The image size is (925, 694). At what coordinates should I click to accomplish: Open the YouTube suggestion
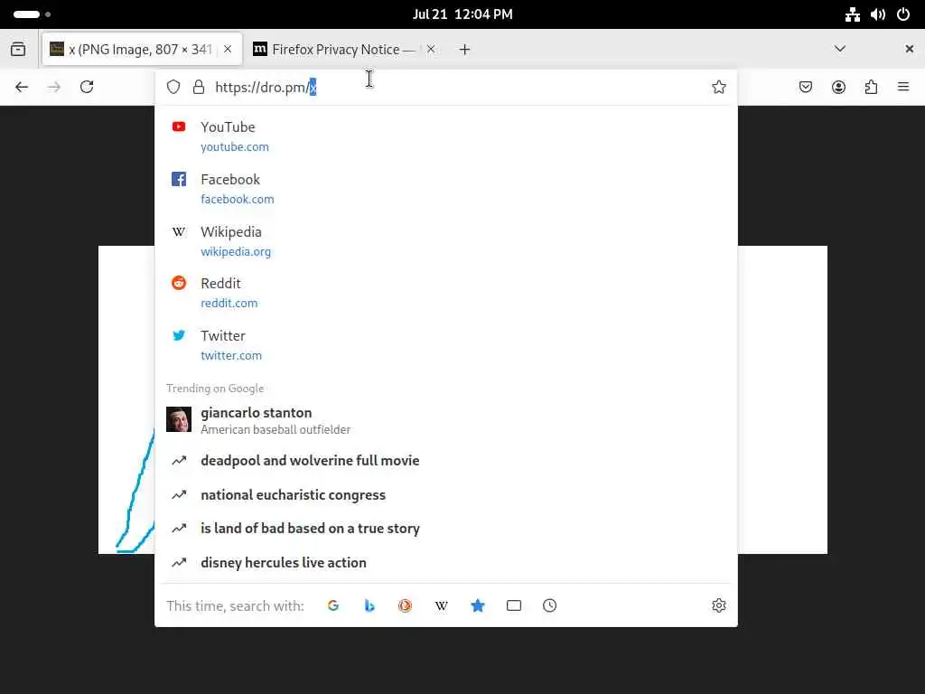(446, 136)
